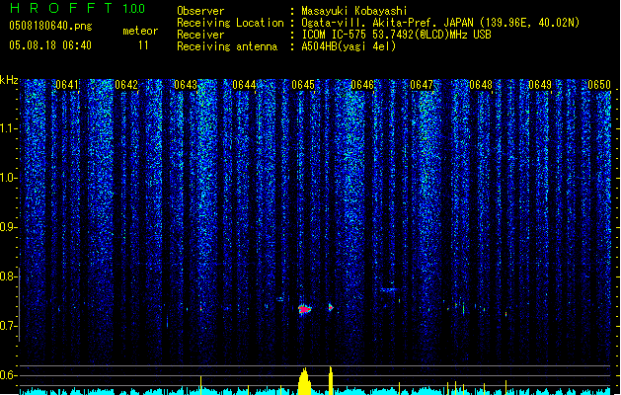Click the Receiving antenna label
Screen dimensions: 621x395
point(227,46)
